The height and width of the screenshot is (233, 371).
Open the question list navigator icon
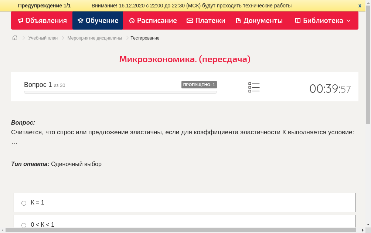254,87
